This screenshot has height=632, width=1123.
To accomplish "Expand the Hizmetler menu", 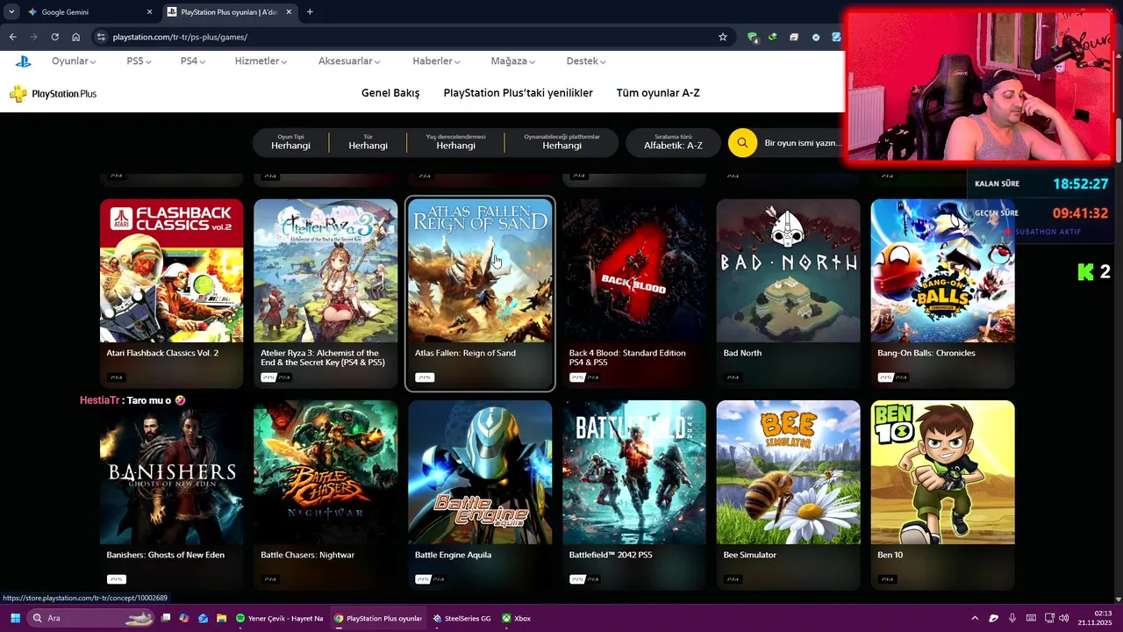I will click(x=261, y=61).
